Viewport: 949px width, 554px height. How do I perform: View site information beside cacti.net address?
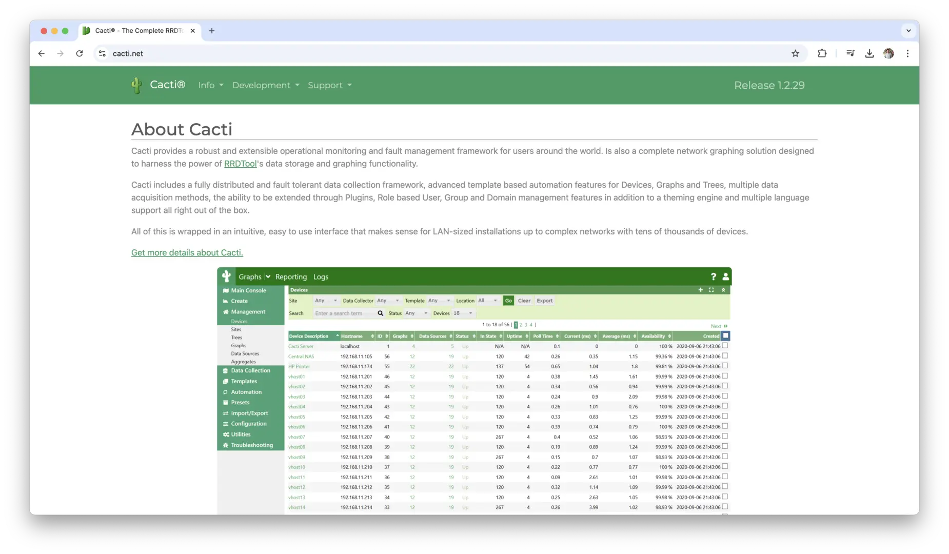click(x=103, y=53)
